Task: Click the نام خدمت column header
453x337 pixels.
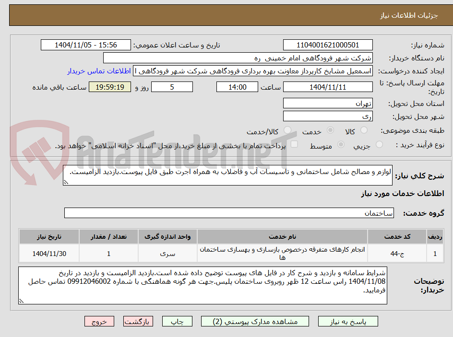Action: 283,237
